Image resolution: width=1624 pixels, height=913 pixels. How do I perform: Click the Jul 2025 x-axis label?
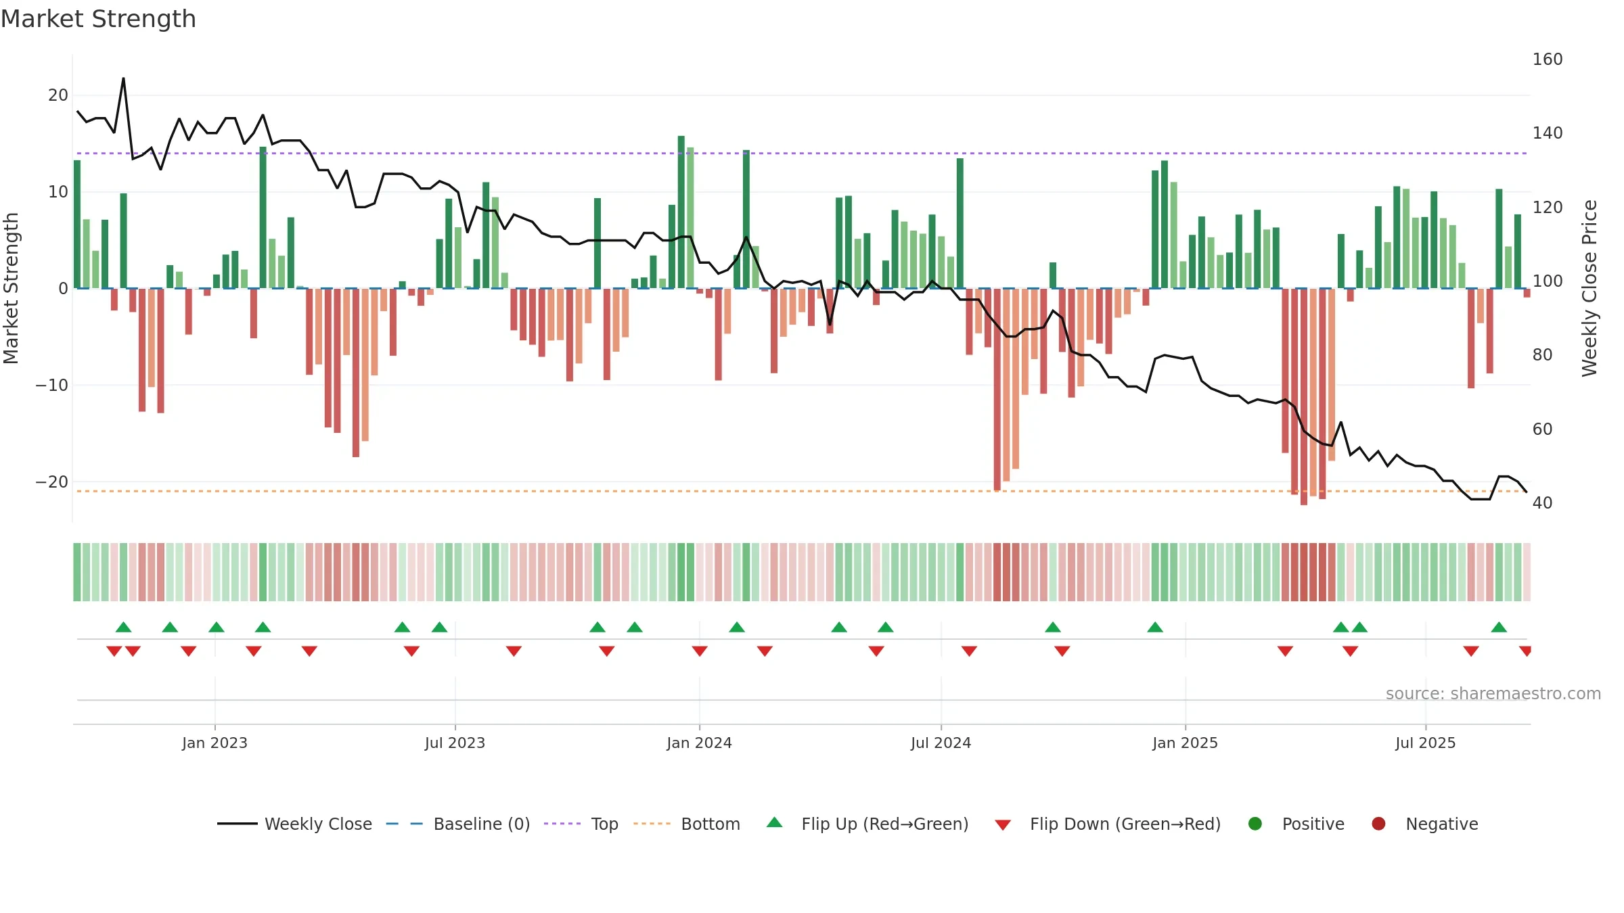[1425, 743]
